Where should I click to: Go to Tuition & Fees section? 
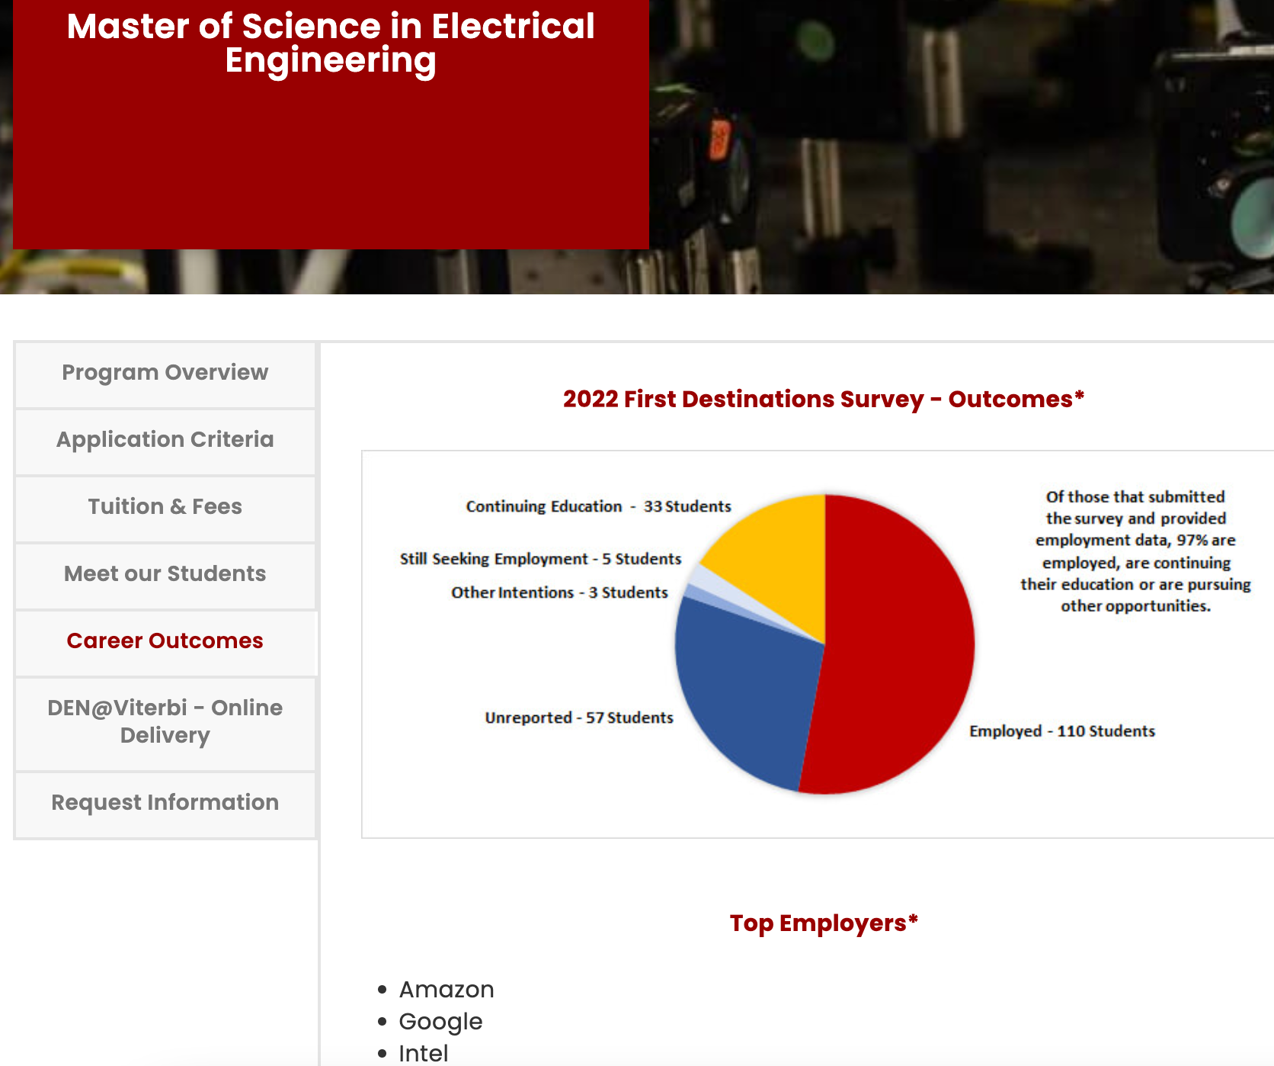pos(165,507)
